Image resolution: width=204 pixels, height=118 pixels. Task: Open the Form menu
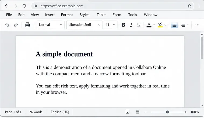pos(117,15)
